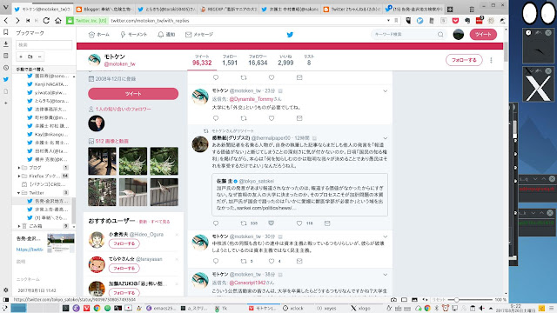Viewport: 557px width, 313px height.
Task: Open tweet menu chevron on the 23分 tweet
Action: tap(385, 91)
